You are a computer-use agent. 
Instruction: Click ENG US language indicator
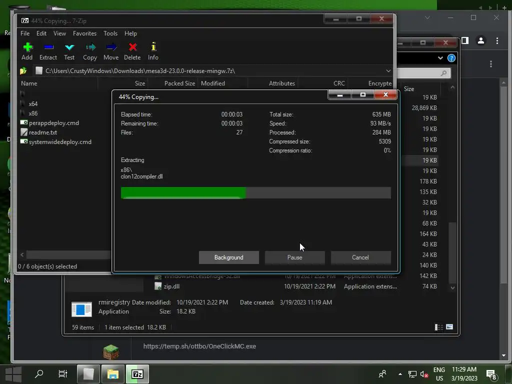point(439,374)
